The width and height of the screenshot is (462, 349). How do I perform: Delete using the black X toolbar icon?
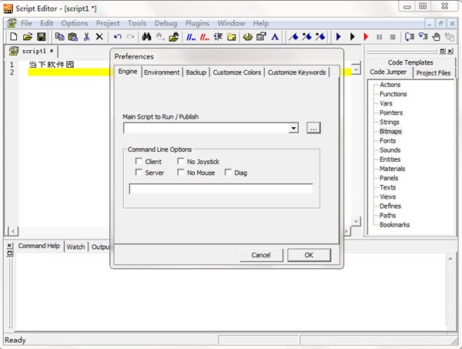[x=99, y=37]
